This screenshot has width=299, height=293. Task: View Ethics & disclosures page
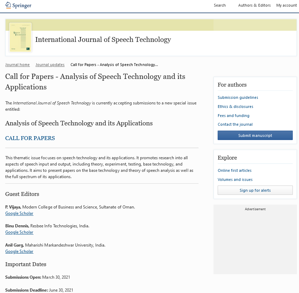236,107
